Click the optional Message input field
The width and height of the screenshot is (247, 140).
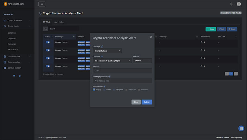(122, 81)
